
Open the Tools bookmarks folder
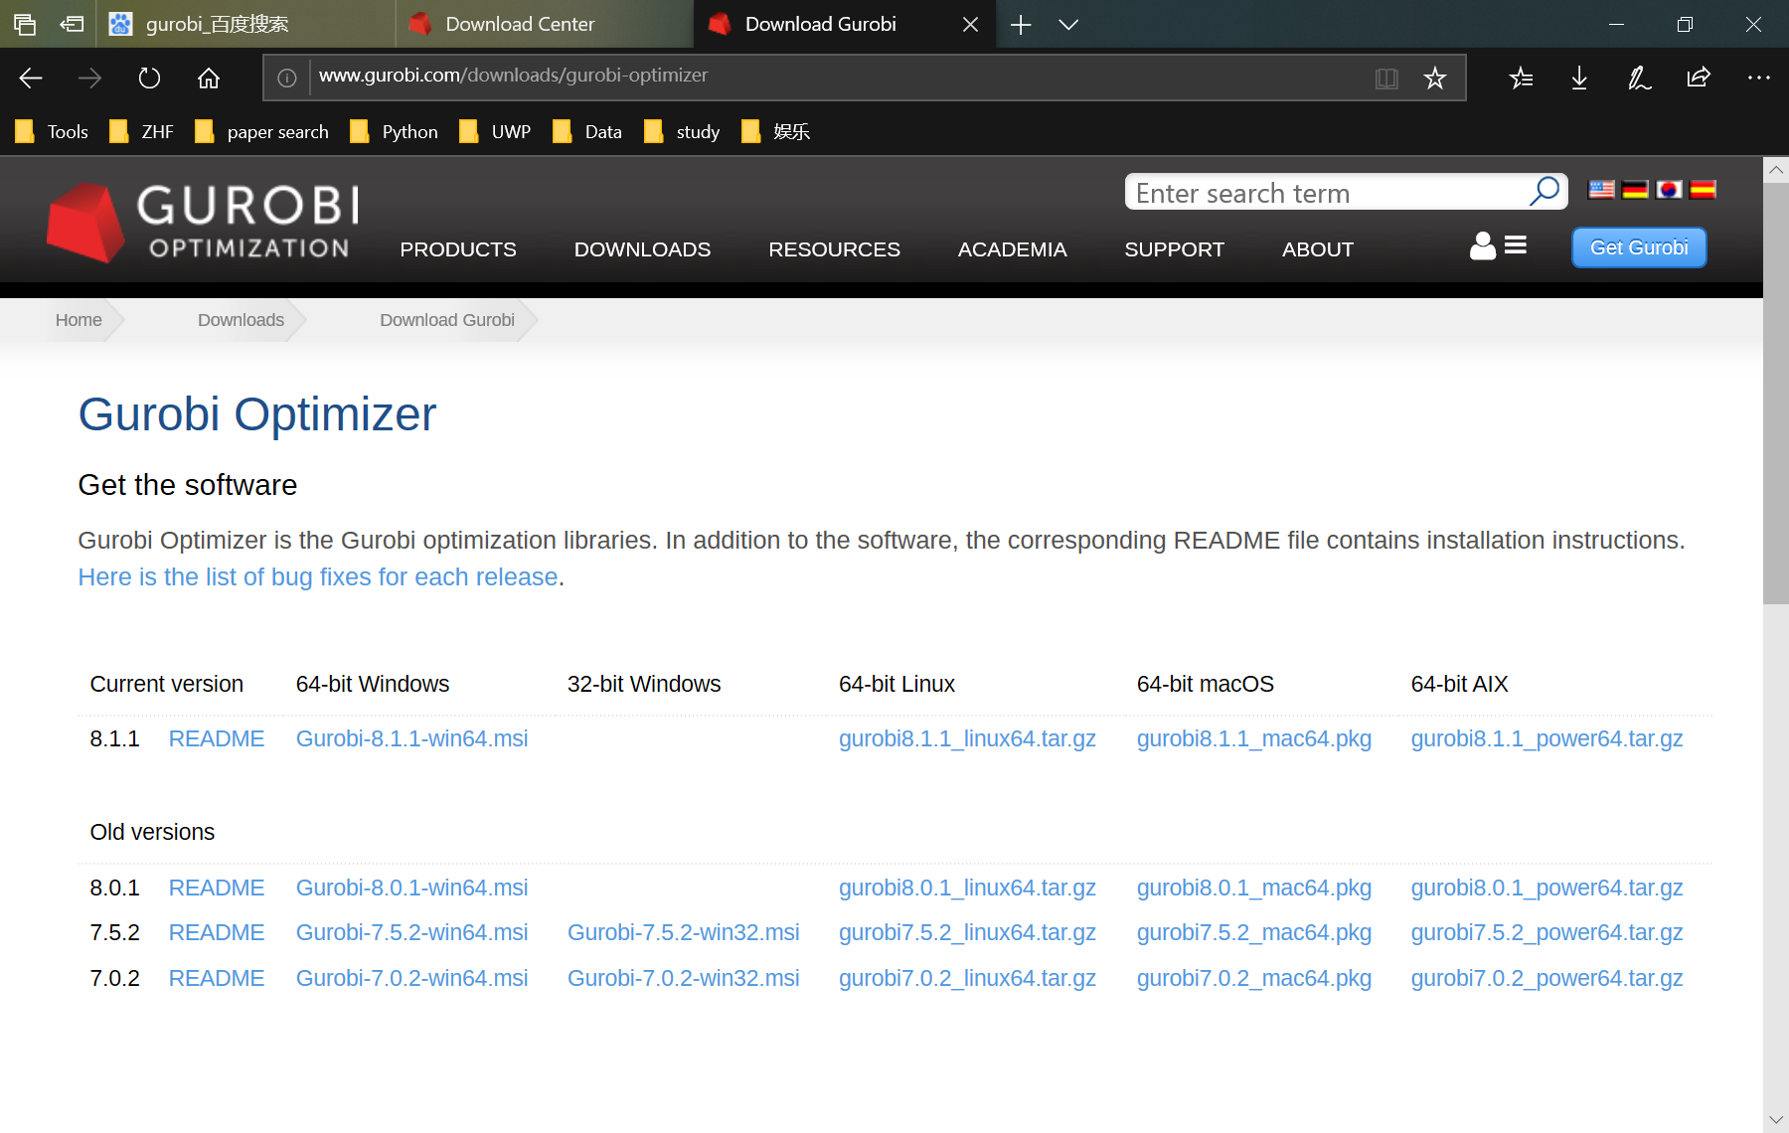tap(52, 131)
